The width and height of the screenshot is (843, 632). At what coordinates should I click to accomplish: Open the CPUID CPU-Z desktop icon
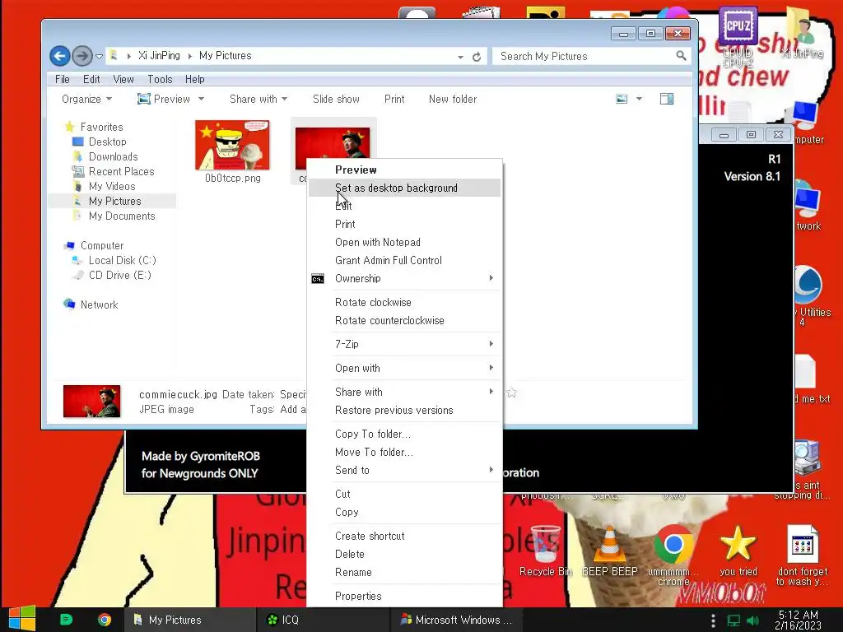tap(738, 36)
